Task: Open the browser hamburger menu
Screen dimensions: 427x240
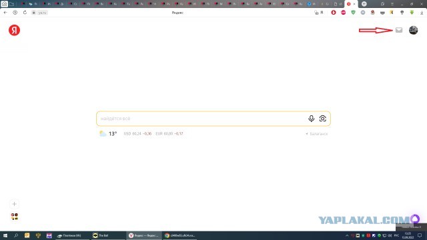Action: click(x=392, y=4)
